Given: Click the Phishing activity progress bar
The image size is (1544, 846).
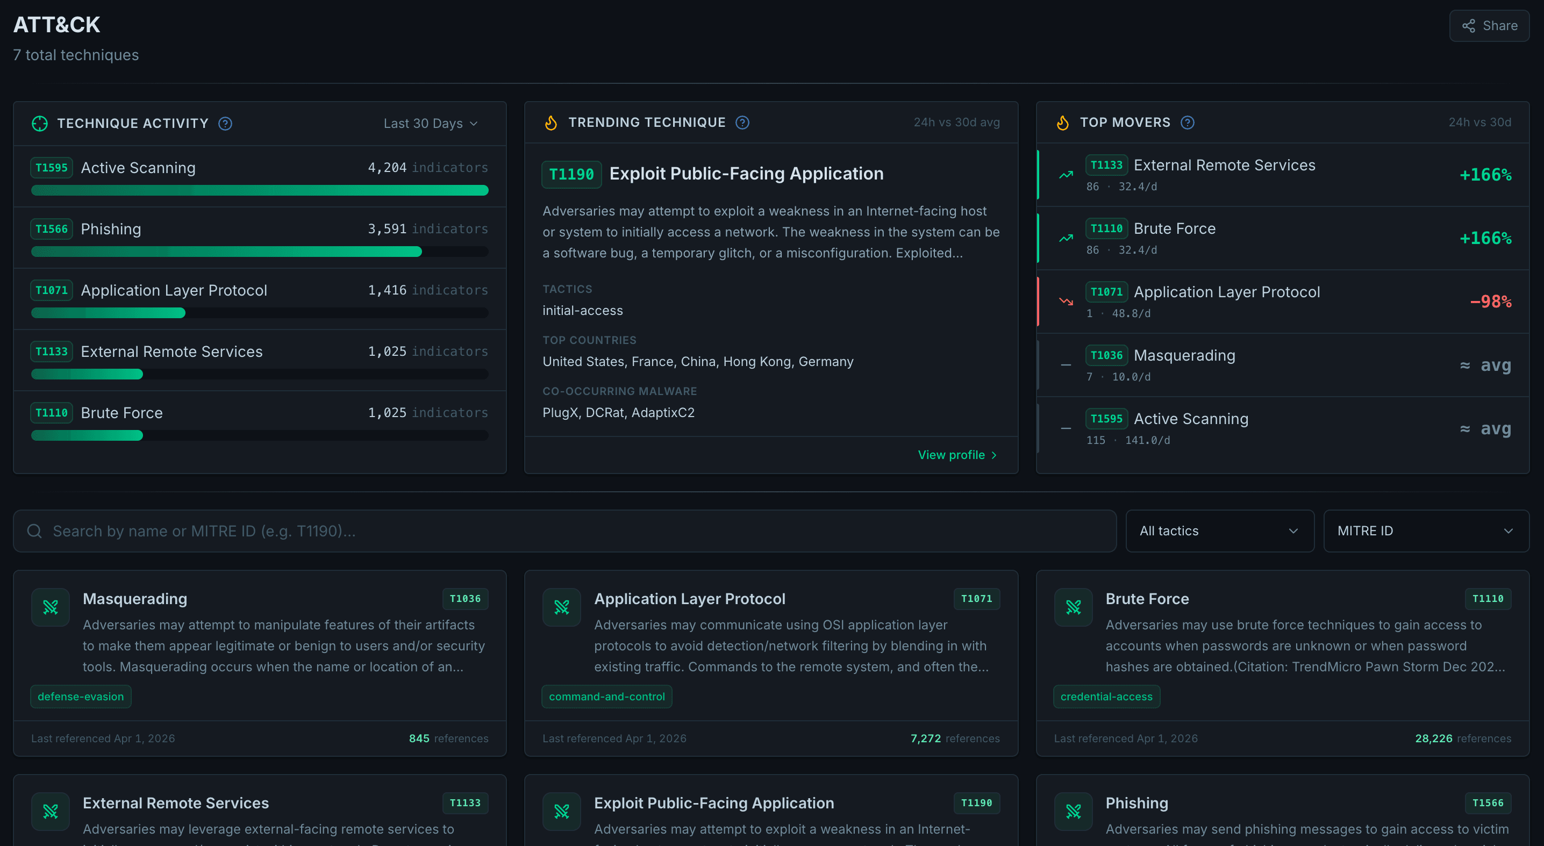Looking at the screenshot, I should click(x=260, y=252).
